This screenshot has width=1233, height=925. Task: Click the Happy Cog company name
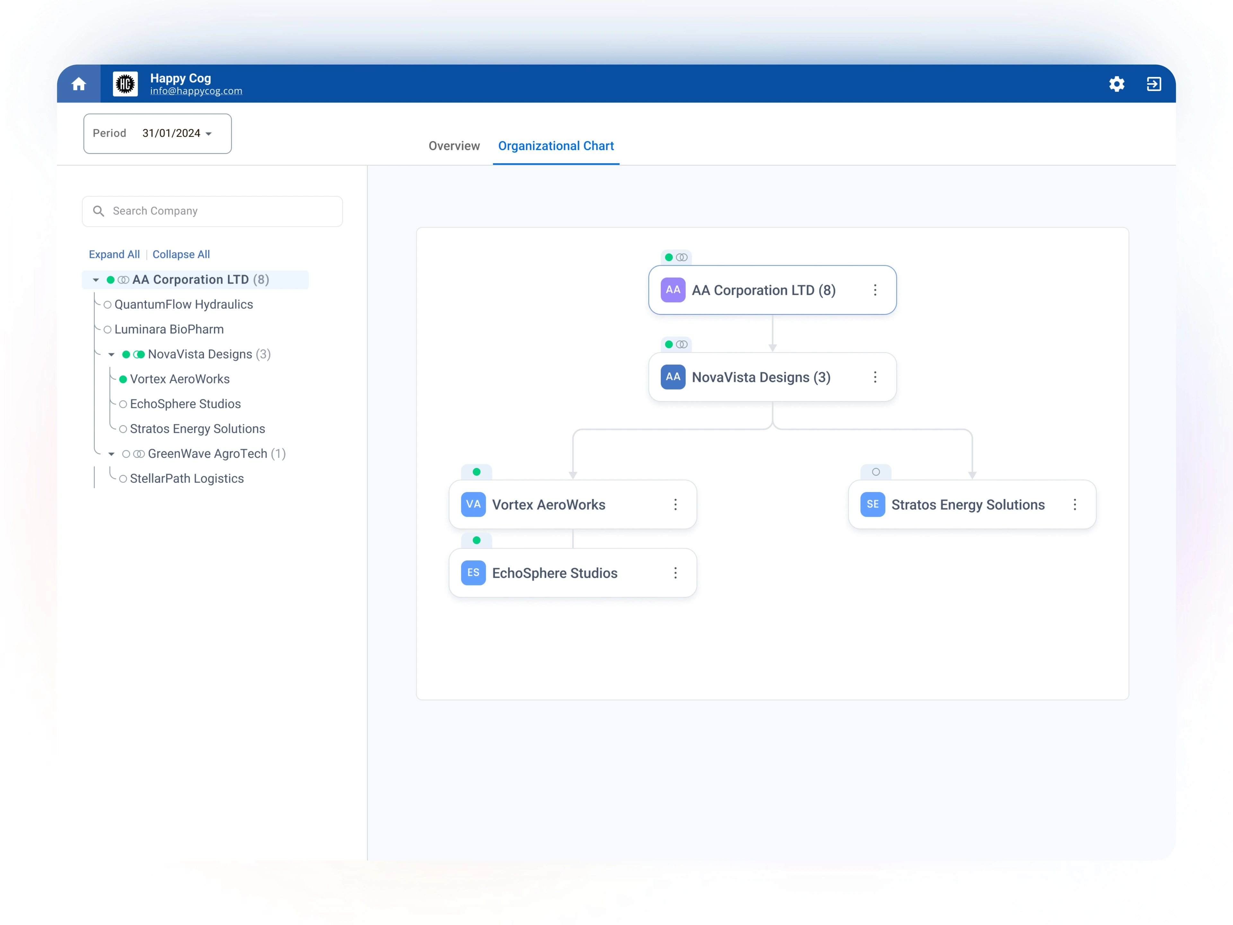tap(180, 78)
